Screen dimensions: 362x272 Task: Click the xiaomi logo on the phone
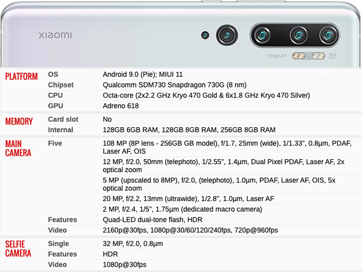pos(55,35)
